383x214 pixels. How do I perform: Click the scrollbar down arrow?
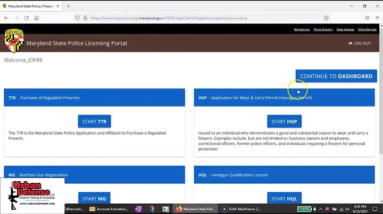381,201
